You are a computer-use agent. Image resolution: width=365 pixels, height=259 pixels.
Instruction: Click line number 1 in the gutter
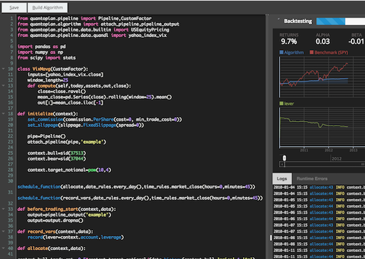[12, 18]
